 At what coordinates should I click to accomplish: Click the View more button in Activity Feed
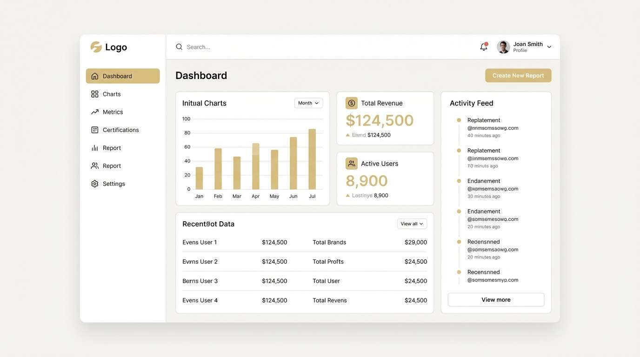496,299
